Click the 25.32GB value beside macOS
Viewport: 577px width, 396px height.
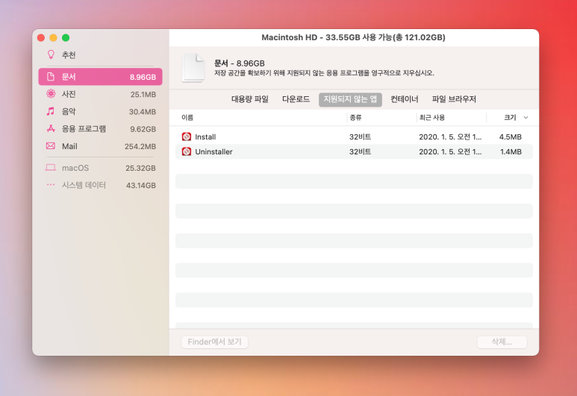click(x=140, y=168)
